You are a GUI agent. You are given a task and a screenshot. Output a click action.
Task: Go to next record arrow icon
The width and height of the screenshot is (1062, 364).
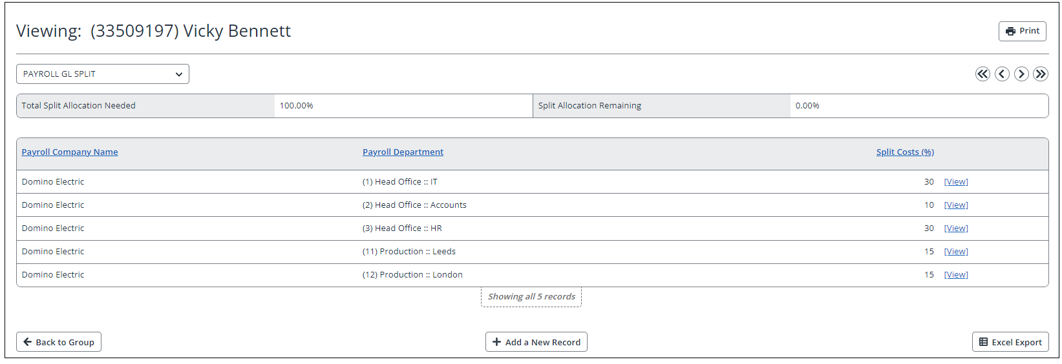pos(1021,74)
